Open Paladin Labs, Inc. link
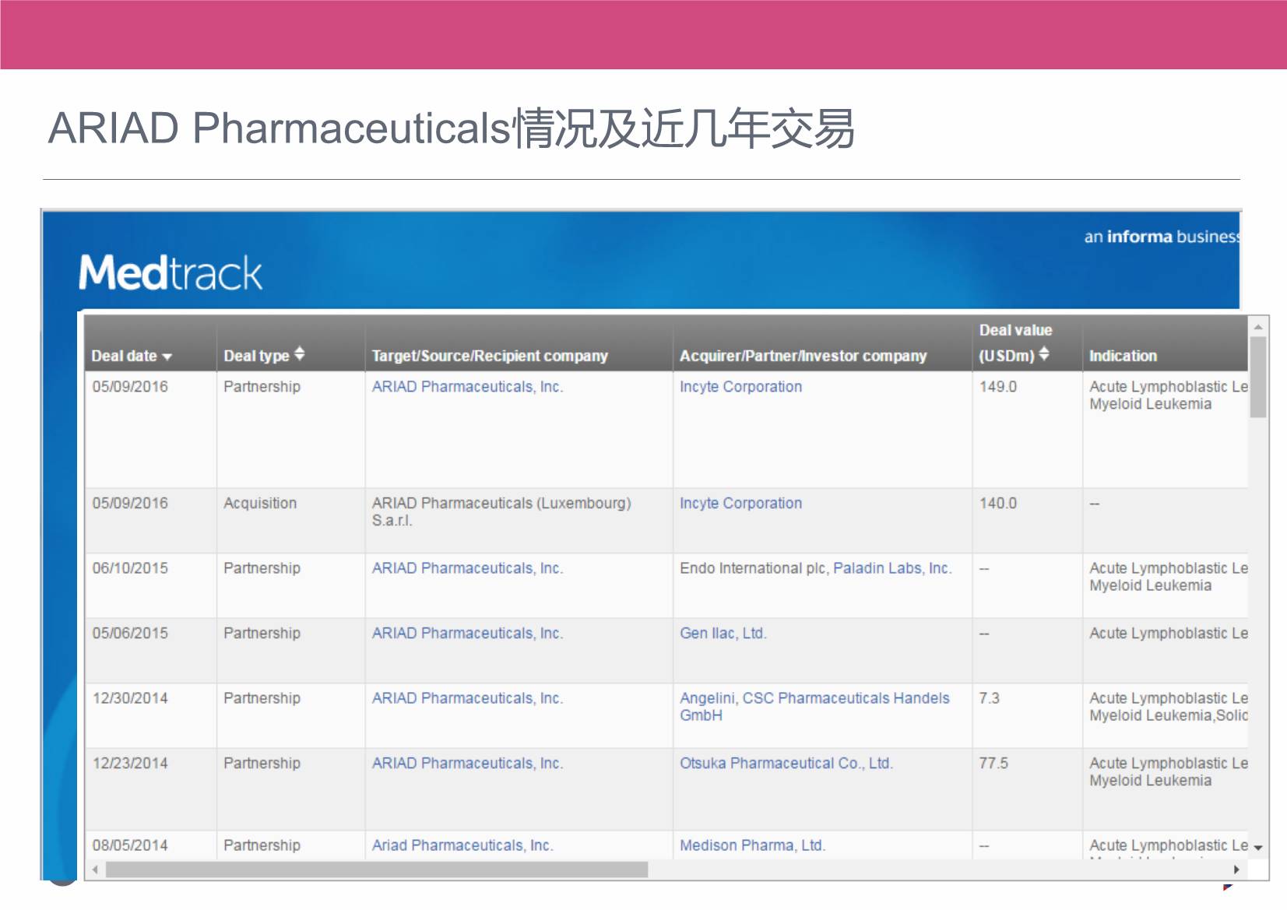The image size is (1287, 910). (x=892, y=568)
